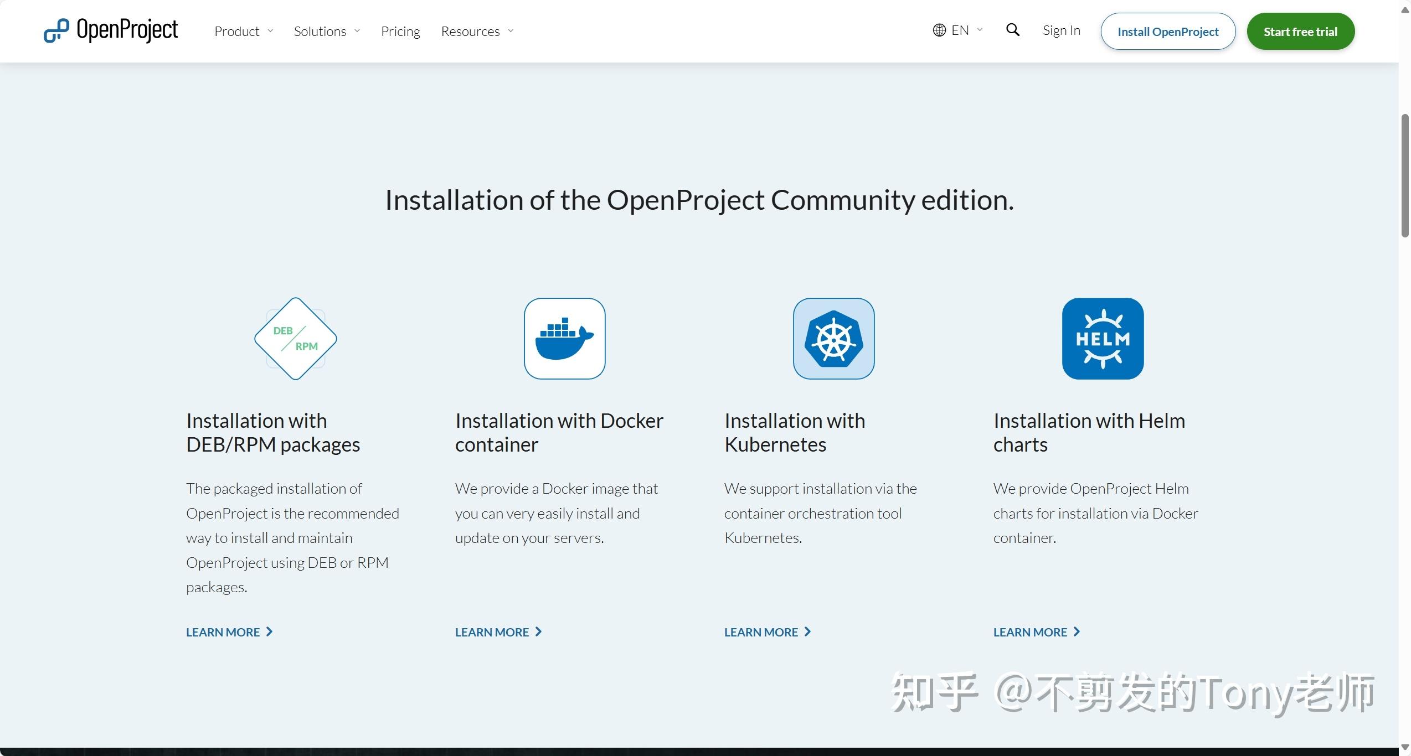This screenshot has height=756, width=1411.
Task: Expand the Solutions dropdown menu
Action: (327, 32)
